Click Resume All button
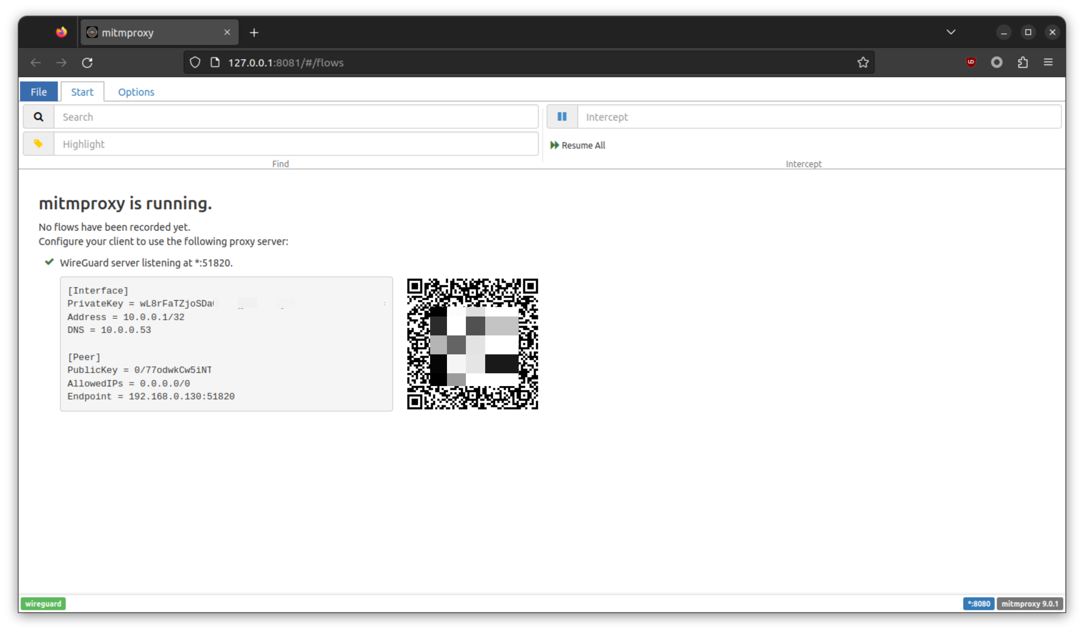The width and height of the screenshot is (1084, 633). pyautogui.click(x=577, y=145)
